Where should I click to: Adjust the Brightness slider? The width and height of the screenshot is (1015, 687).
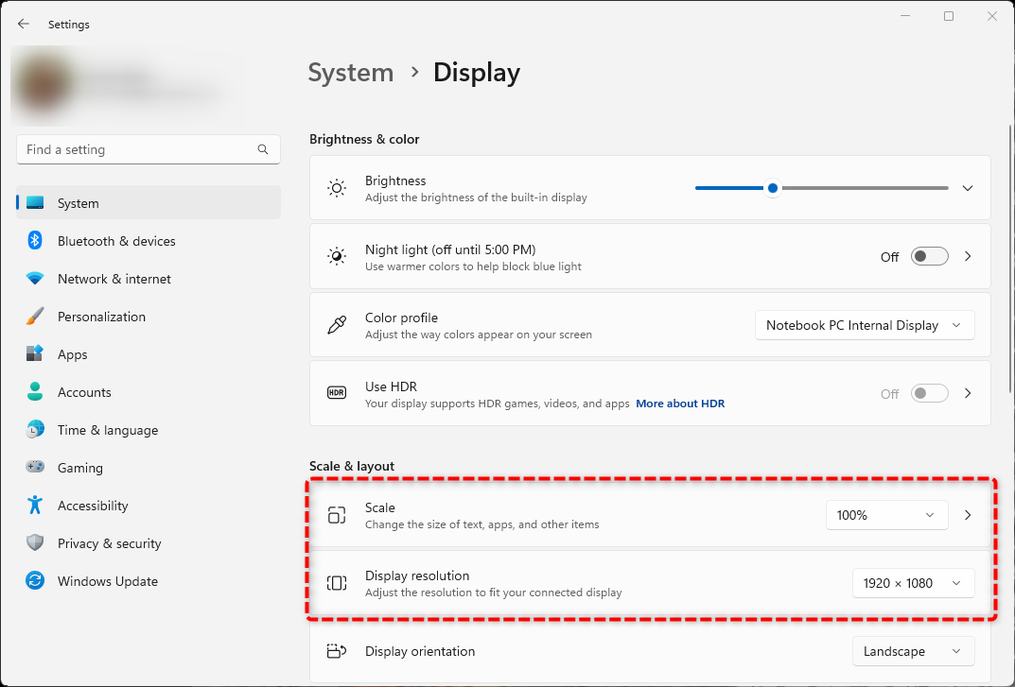(772, 188)
